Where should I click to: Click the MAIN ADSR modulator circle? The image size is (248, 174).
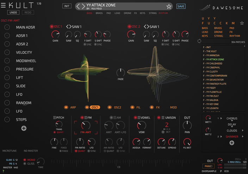tap(7, 27)
